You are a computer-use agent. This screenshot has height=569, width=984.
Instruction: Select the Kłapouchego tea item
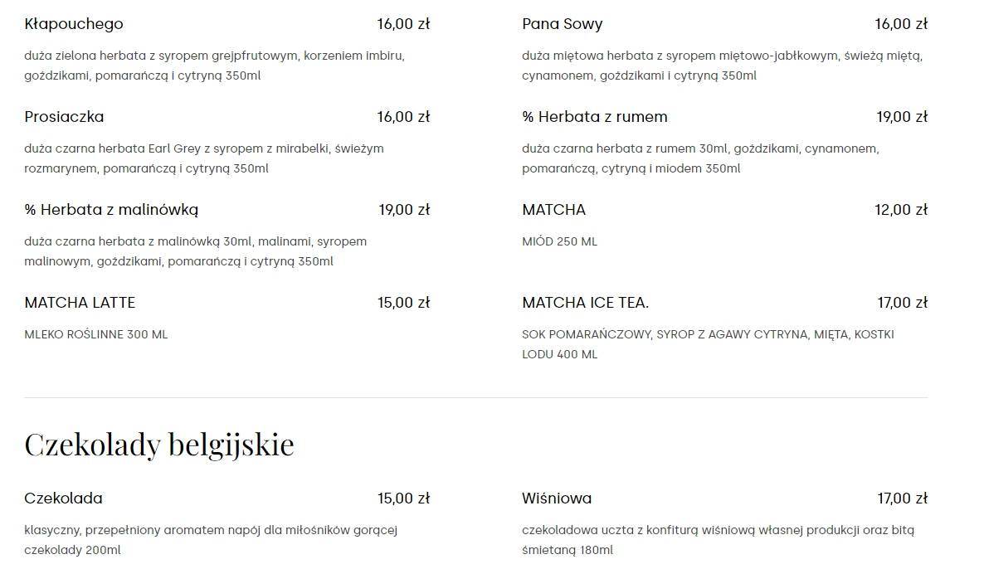coord(73,24)
